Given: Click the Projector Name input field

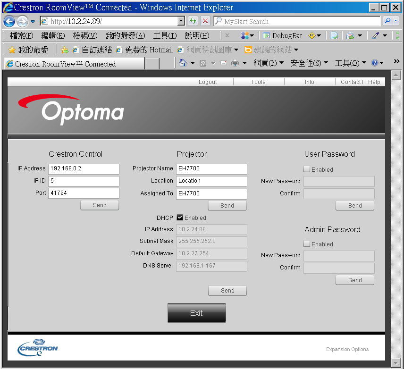Looking at the screenshot, I should [211, 169].
